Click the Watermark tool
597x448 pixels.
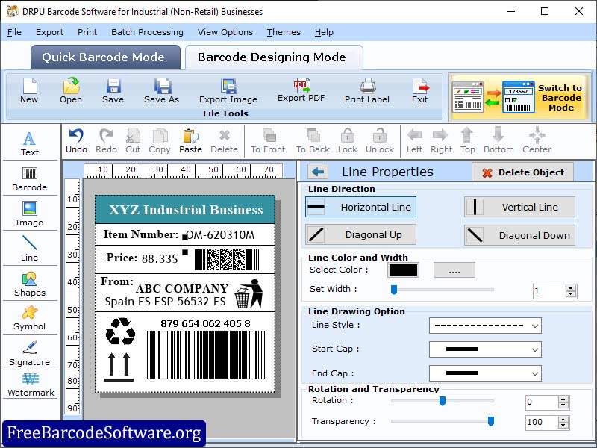(31, 385)
